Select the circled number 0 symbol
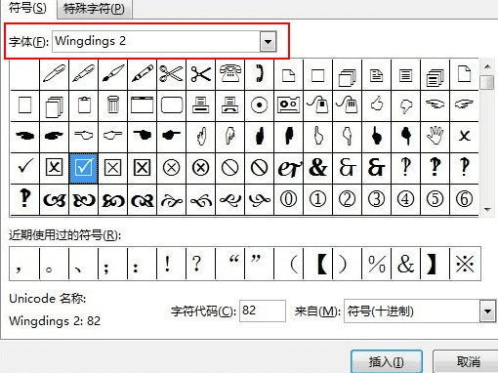Image resolution: width=498 pixels, height=373 pixels. click(289, 199)
